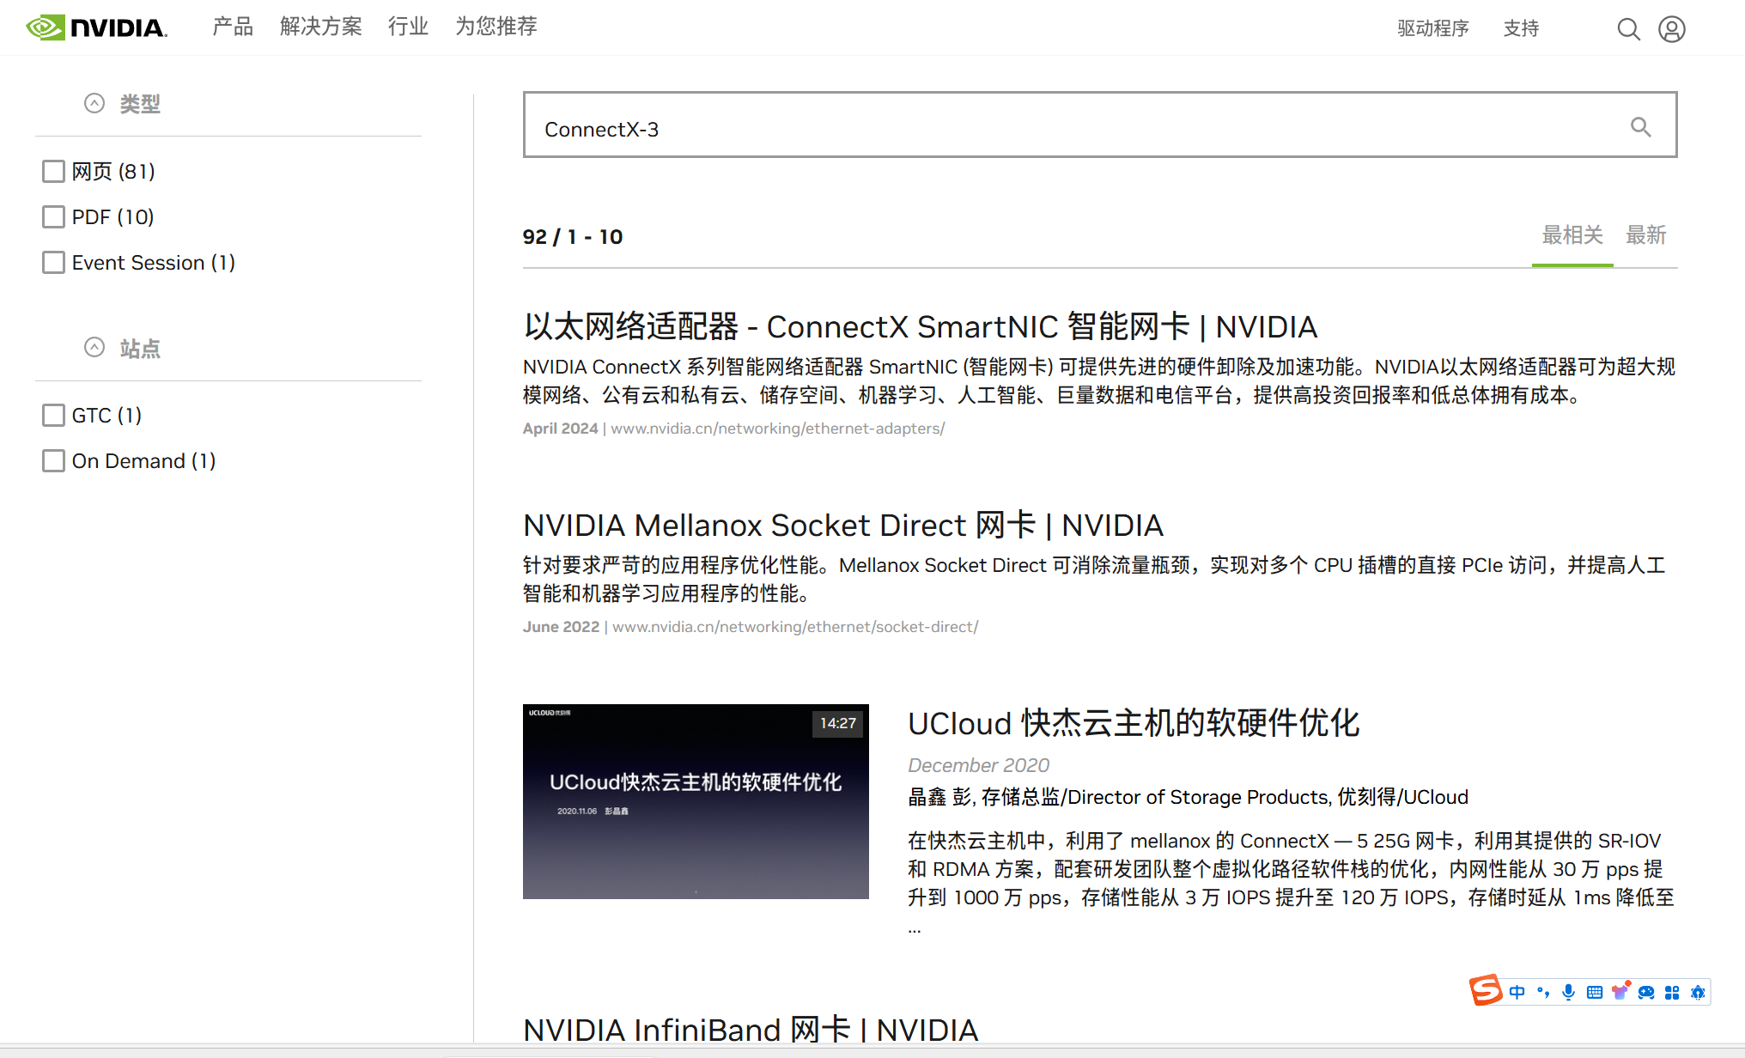Screen dimensions: 1745x1058
Task: Open the Sogou skin shirt icon
Action: [x=1620, y=992]
